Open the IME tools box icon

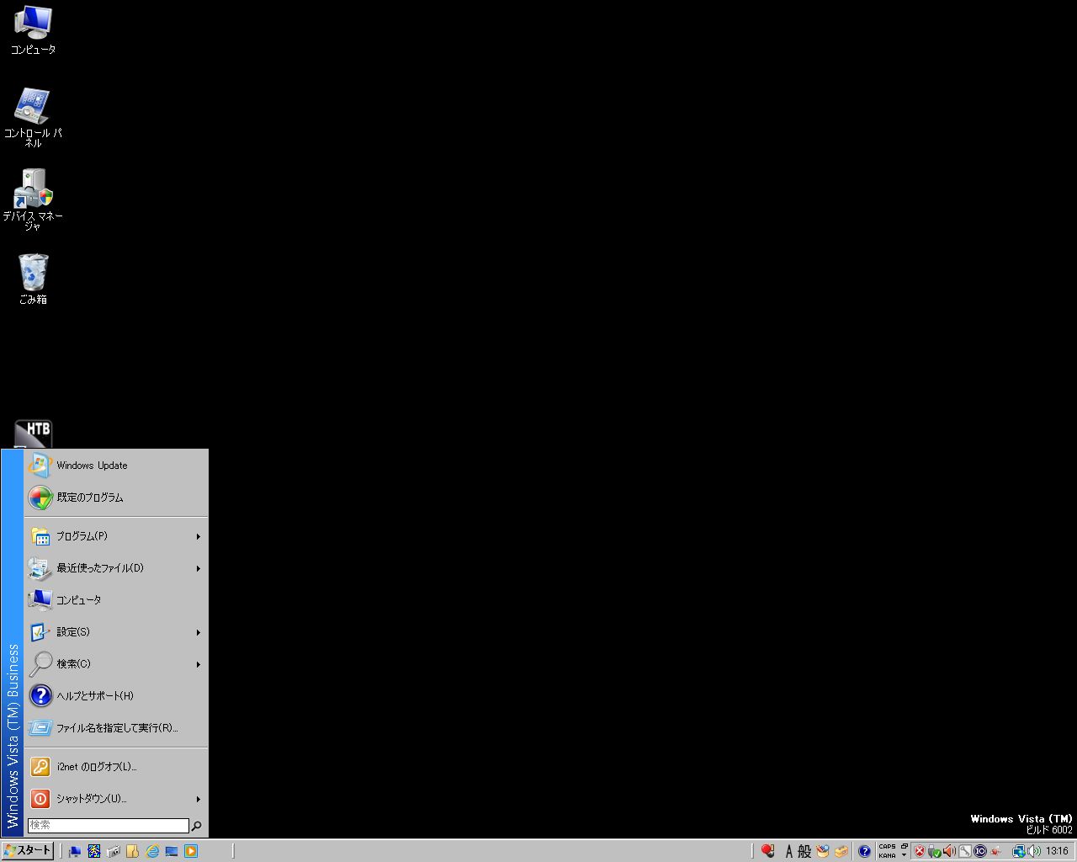click(x=841, y=851)
